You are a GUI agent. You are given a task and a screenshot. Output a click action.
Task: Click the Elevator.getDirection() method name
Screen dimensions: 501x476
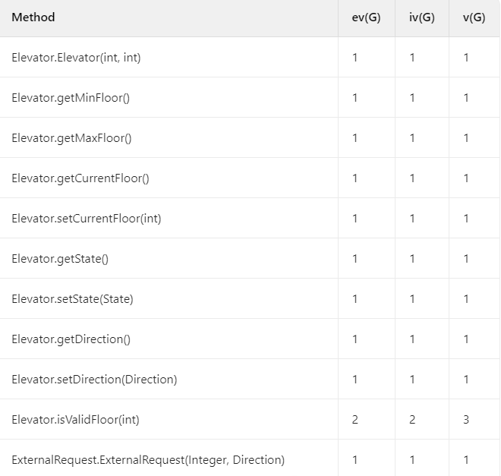71,339
